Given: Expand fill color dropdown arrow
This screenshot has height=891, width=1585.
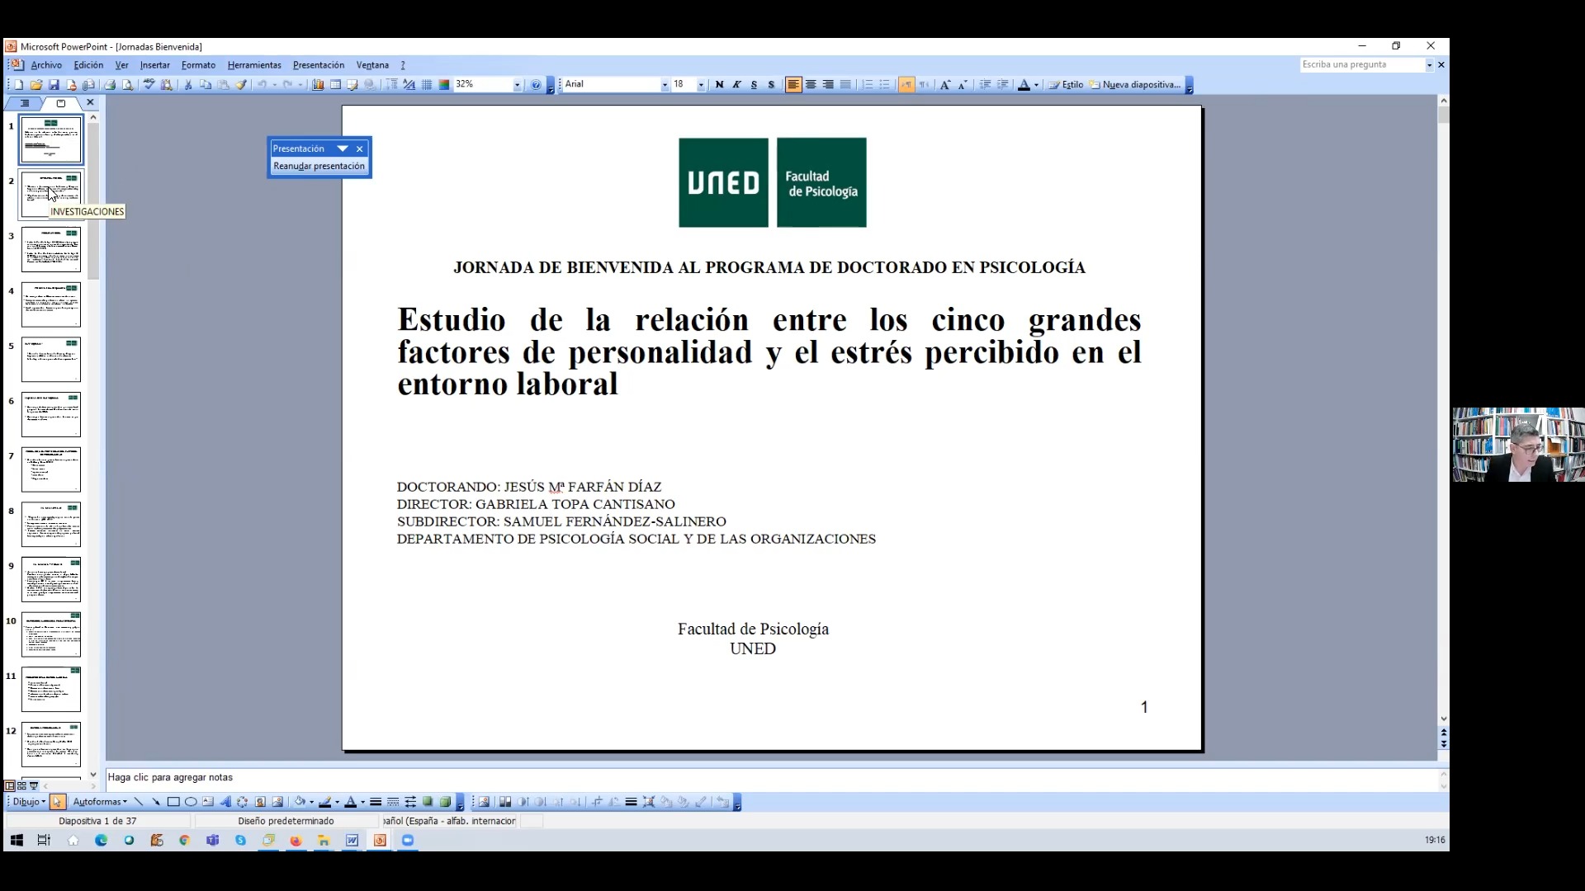Looking at the screenshot, I should pyautogui.click(x=311, y=802).
